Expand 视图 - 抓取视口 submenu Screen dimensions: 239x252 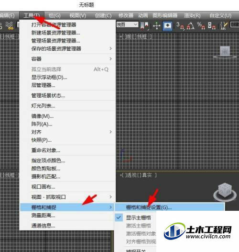[67, 197]
